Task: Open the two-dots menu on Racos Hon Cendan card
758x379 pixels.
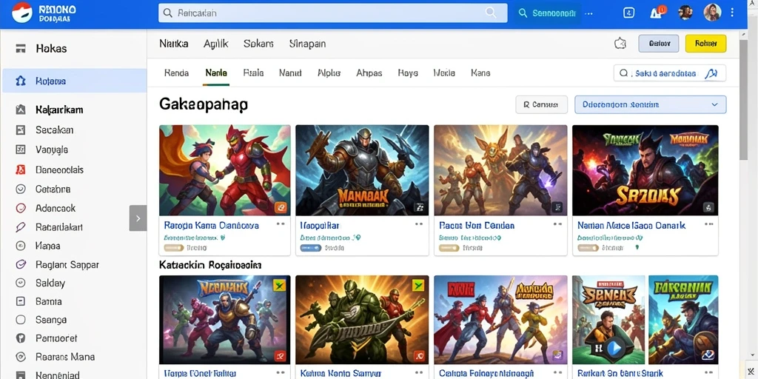Action: [x=557, y=224]
